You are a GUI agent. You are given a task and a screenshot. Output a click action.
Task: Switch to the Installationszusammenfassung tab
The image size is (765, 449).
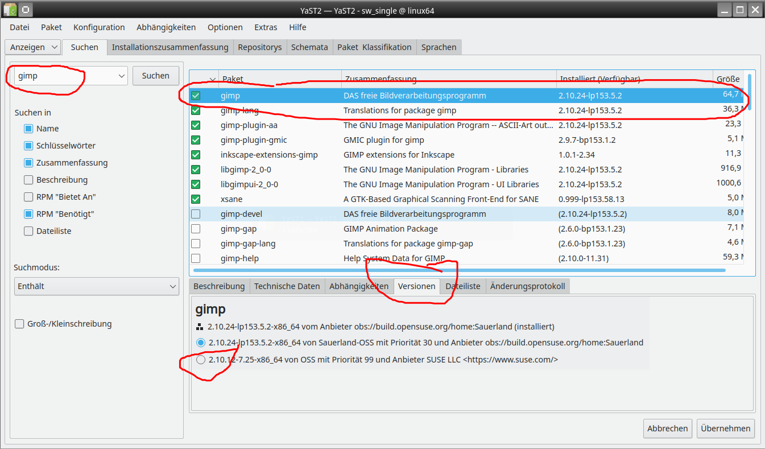coord(170,47)
